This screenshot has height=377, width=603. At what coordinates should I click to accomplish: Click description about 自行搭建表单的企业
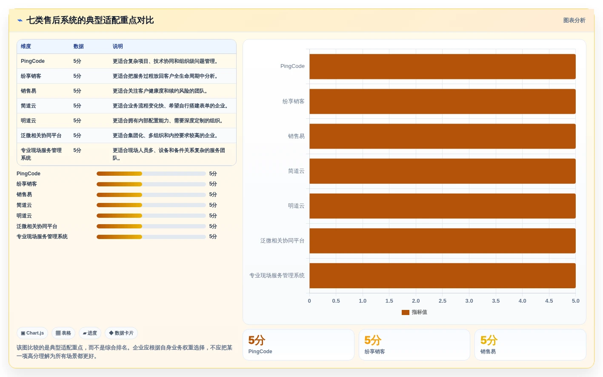[171, 106]
